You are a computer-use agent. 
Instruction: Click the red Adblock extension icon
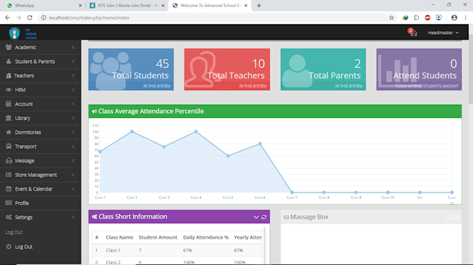click(428, 18)
